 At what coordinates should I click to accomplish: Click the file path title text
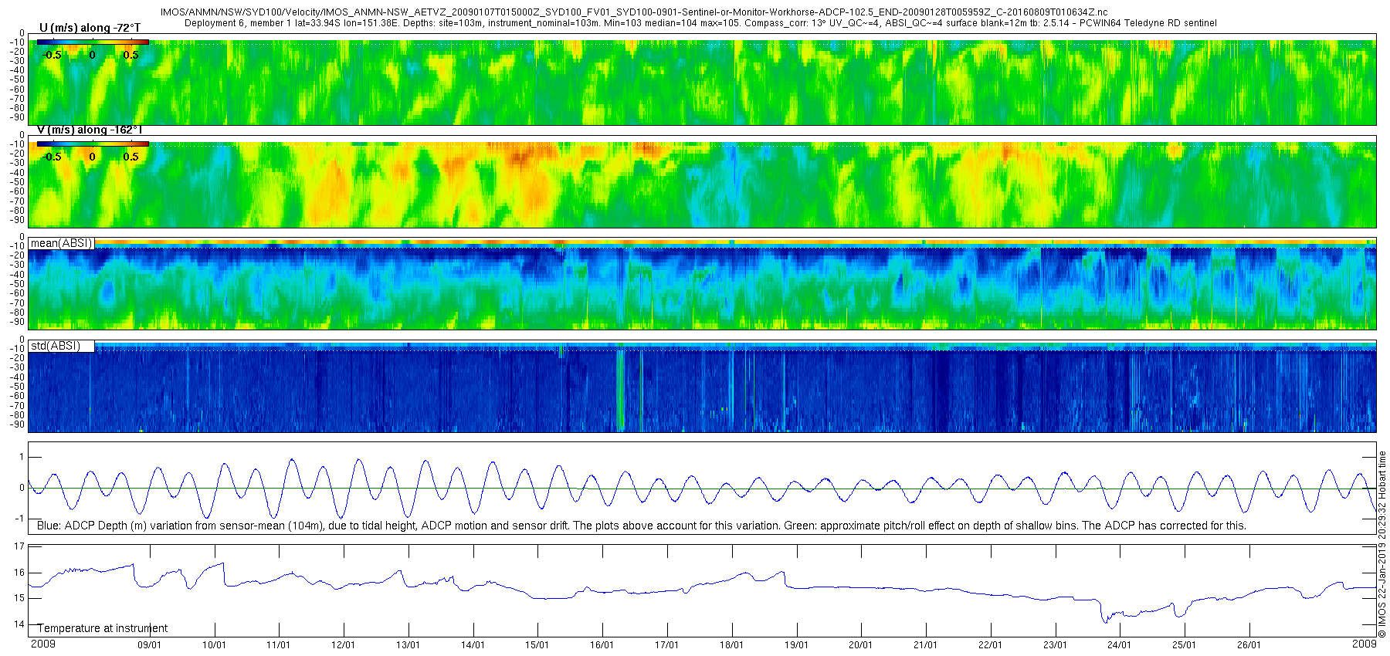click(x=633, y=12)
